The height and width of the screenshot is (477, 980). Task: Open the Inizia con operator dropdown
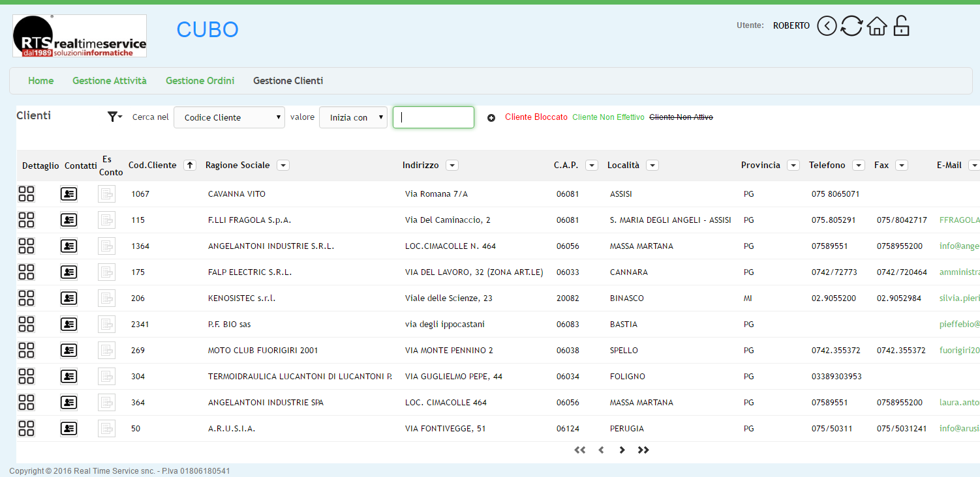click(x=353, y=117)
